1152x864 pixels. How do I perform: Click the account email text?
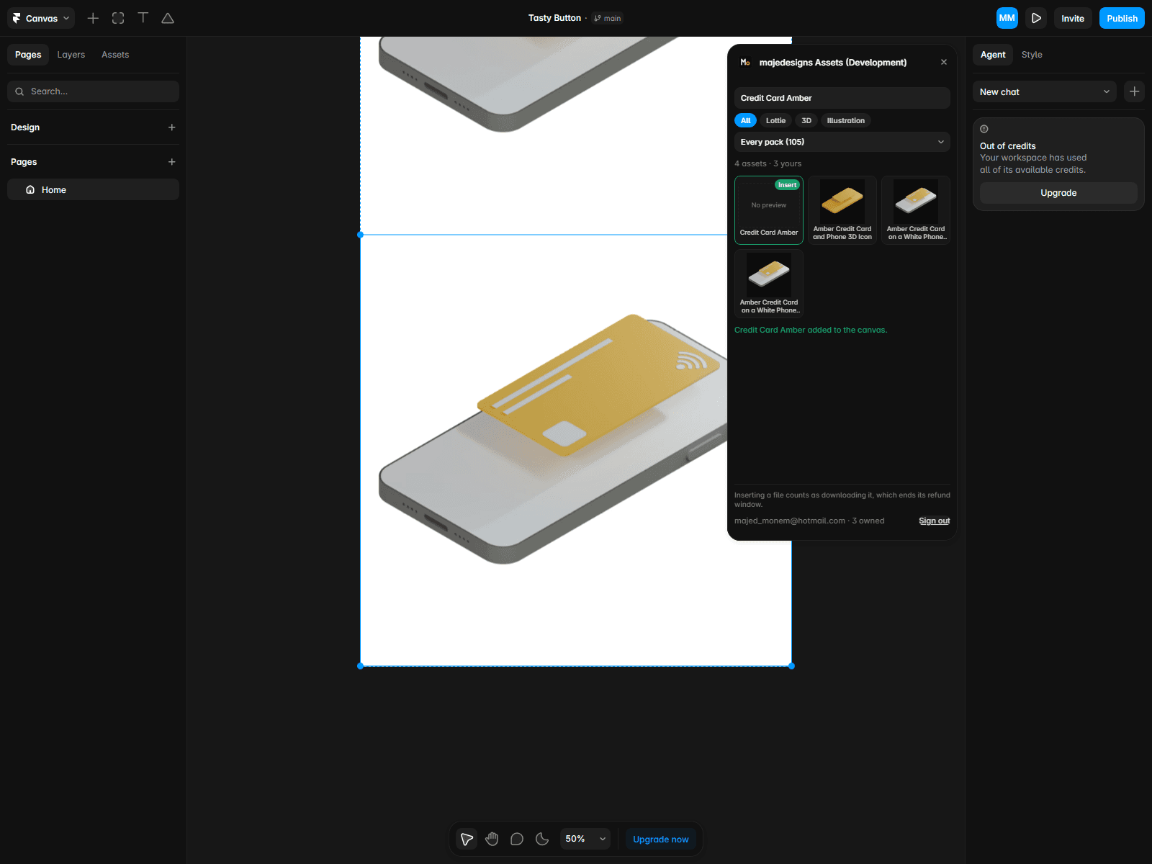point(790,521)
